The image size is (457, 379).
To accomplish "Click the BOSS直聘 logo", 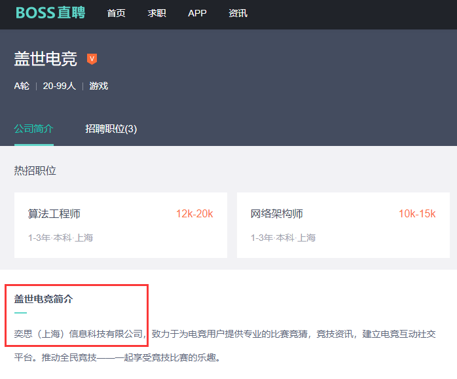I will pyautogui.click(x=50, y=13).
